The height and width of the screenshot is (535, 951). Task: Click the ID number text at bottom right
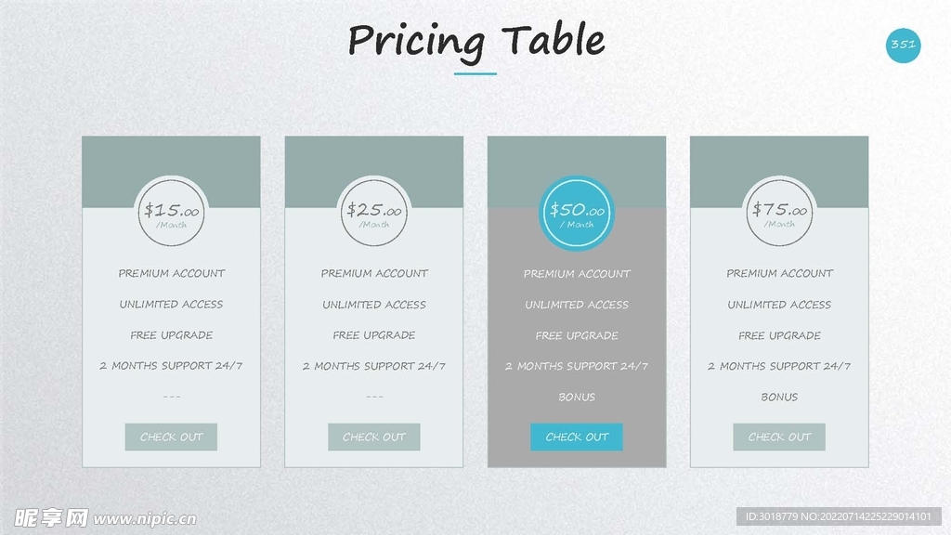point(838,516)
